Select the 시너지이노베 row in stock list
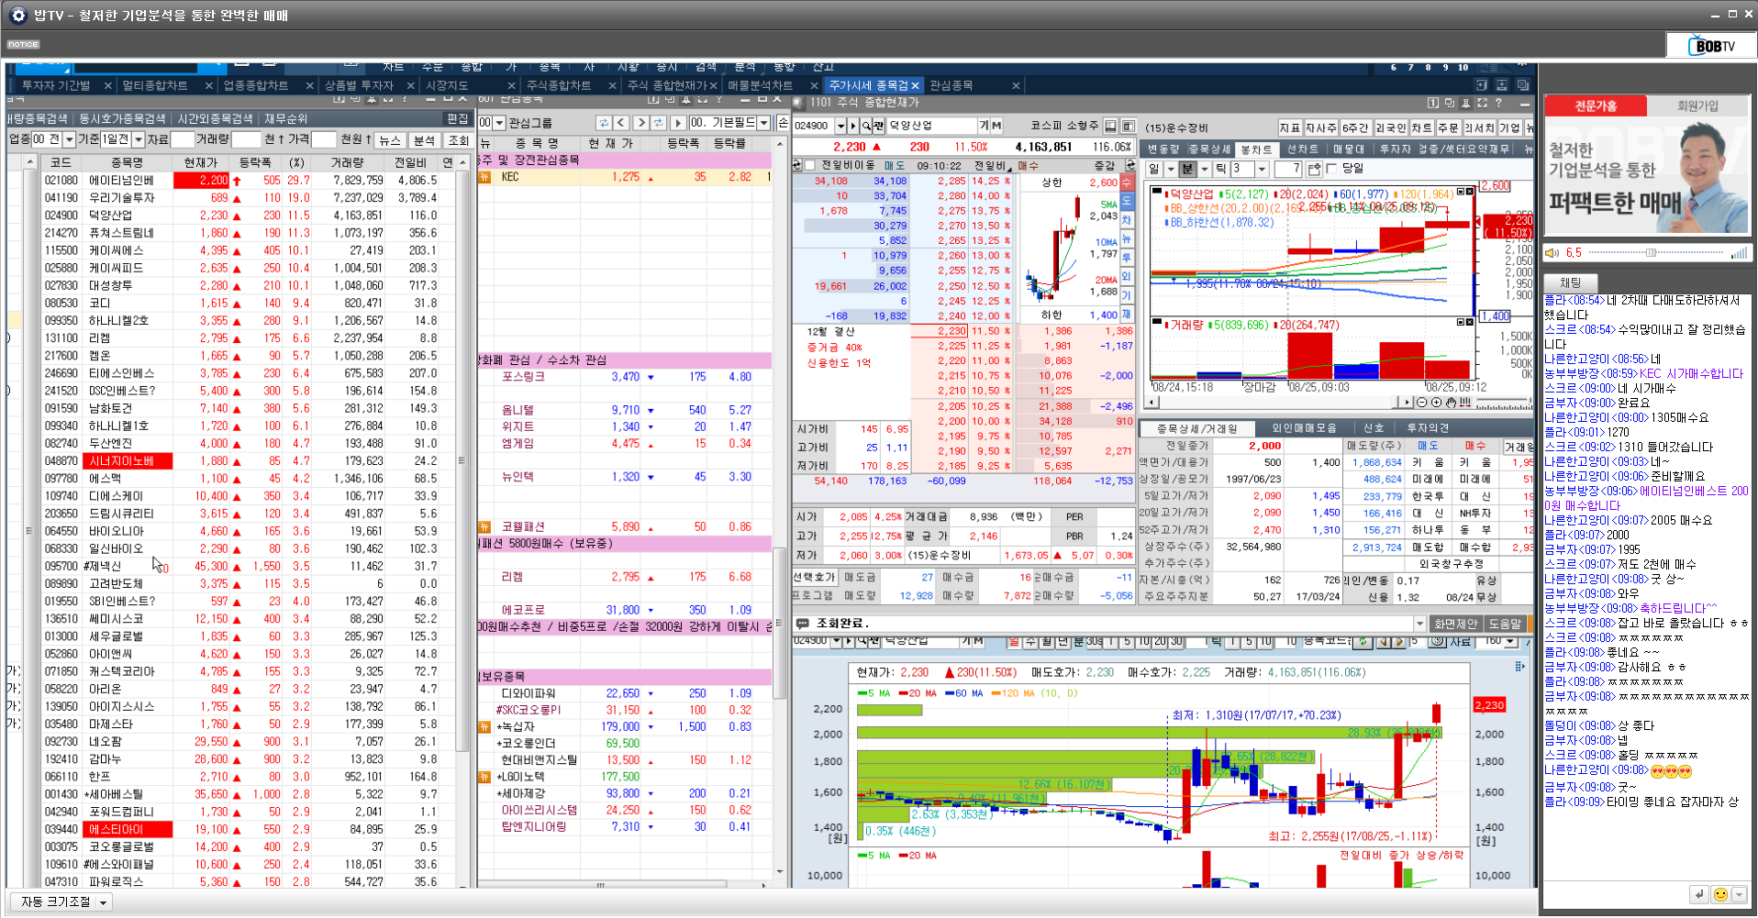1758x918 pixels. (248, 461)
